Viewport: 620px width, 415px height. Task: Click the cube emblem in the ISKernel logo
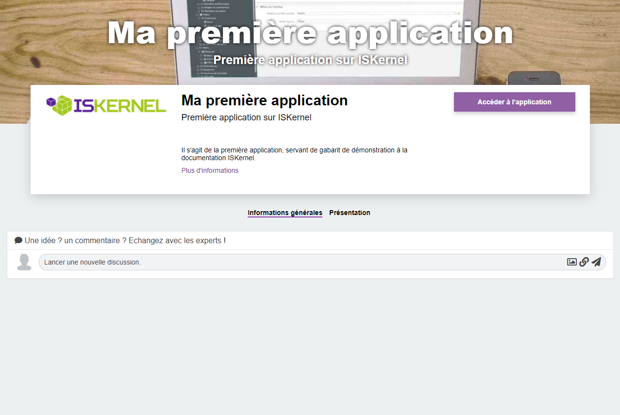pos(59,105)
